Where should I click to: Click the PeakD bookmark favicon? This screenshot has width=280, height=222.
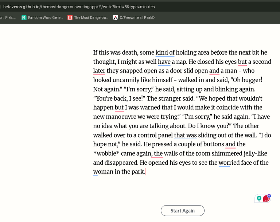tap(116, 17)
